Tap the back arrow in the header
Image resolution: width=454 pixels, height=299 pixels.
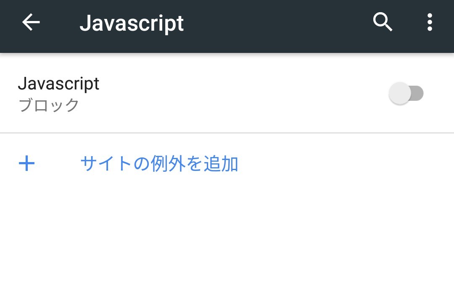[31, 22]
